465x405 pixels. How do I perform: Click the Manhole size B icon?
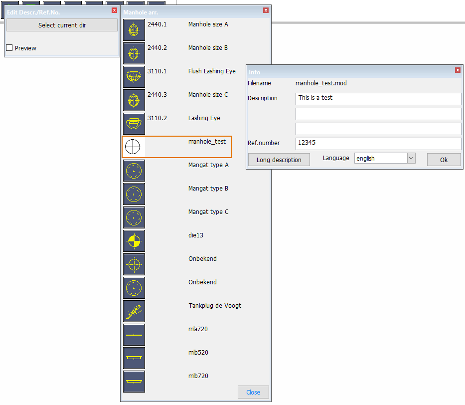coord(134,53)
